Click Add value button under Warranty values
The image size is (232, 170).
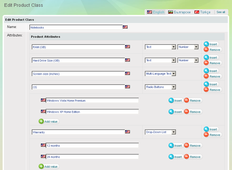tap(49, 167)
